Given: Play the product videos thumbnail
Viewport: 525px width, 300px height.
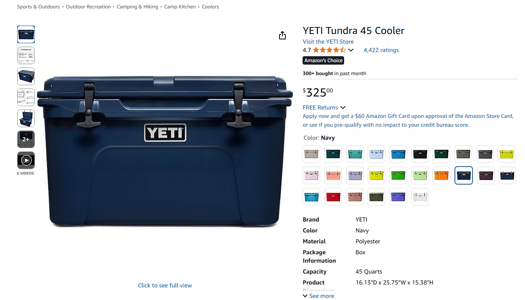Looking at the screenshot, I should (26, 160).
